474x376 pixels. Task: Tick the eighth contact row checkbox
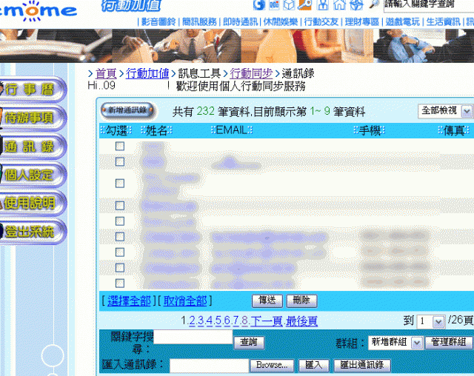120,268
